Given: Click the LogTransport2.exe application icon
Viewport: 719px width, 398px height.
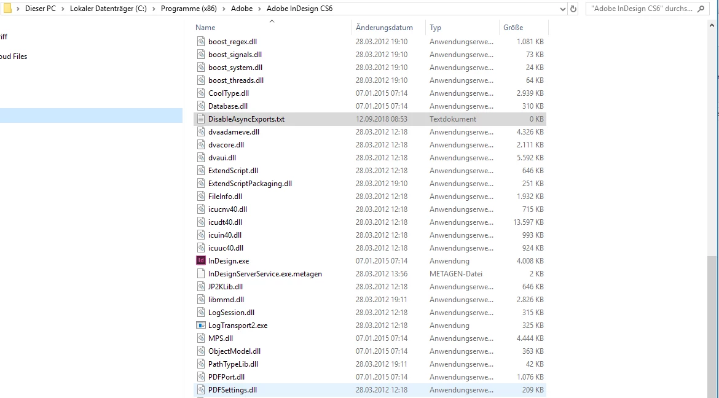Looking at the screenshot, I should click(x=201, y=325).
